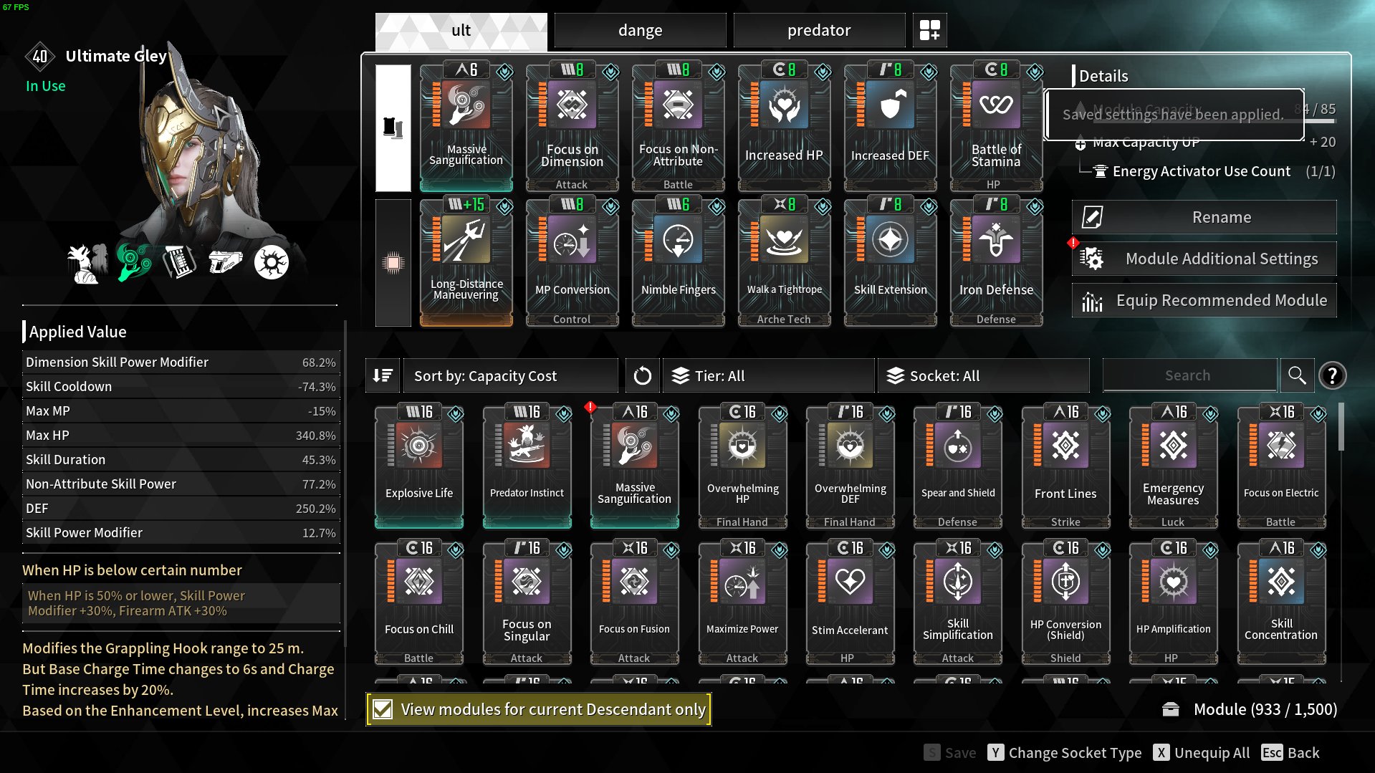
Task: Select equipped Battle of Stamina module
Action: (x=997, y=127)
